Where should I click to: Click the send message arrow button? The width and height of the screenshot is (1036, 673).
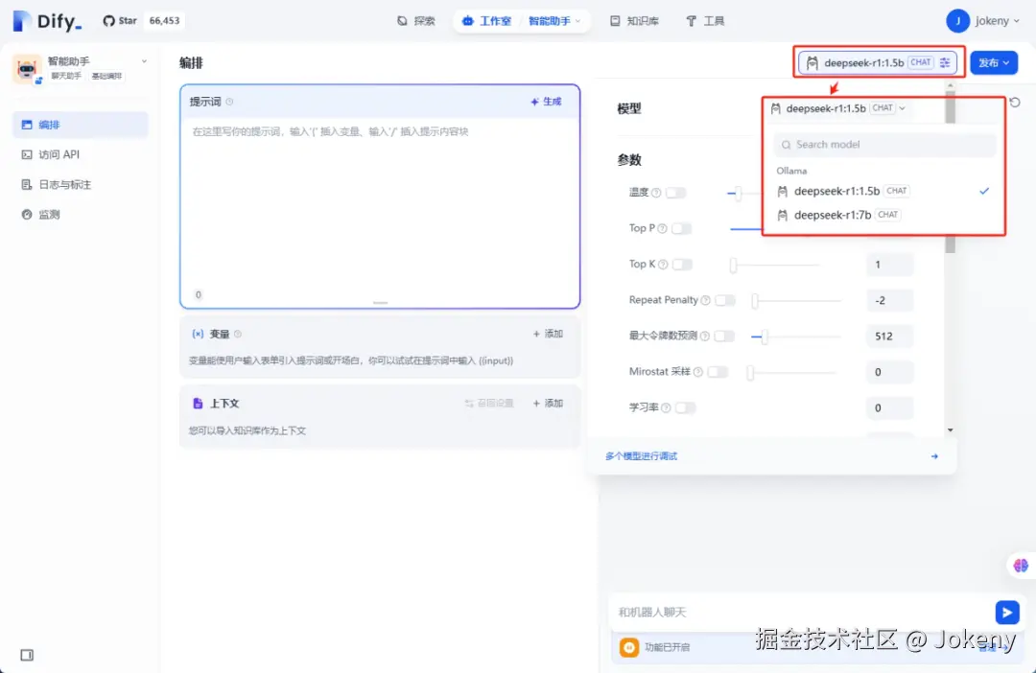[1007, 613]
